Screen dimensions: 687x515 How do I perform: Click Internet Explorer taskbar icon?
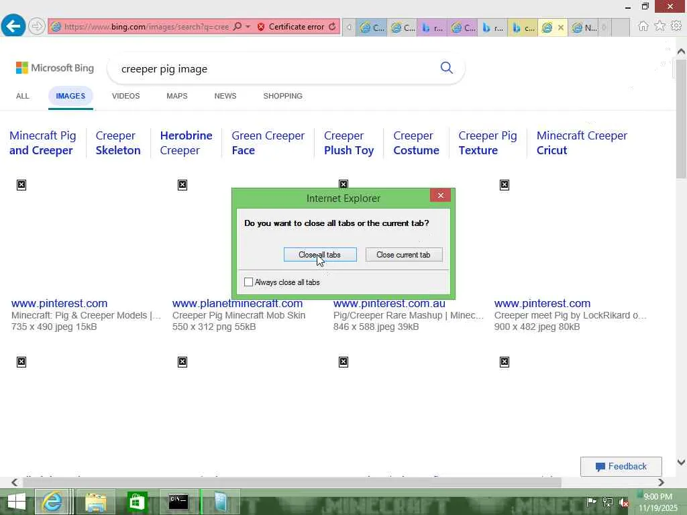(x=52, y=502)
